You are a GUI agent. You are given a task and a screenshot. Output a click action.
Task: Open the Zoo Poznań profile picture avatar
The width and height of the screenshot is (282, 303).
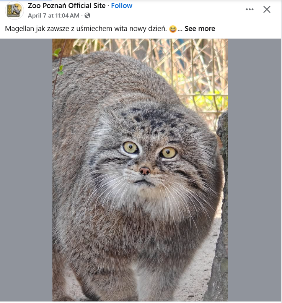(x=14, y=10)
